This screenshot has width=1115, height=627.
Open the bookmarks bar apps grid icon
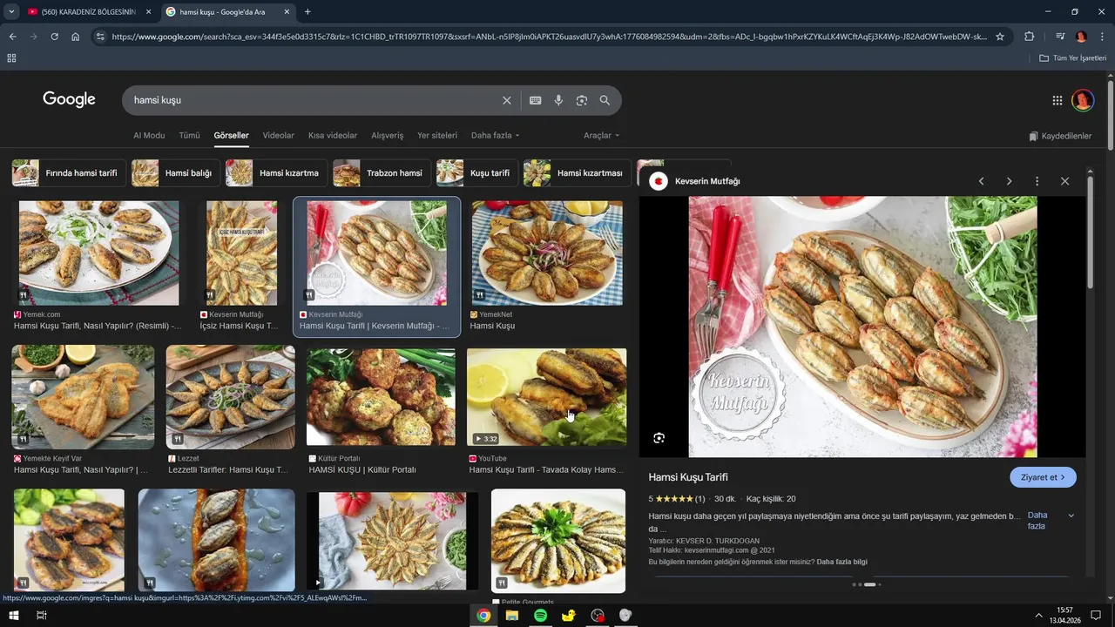[x=11, y=57]
